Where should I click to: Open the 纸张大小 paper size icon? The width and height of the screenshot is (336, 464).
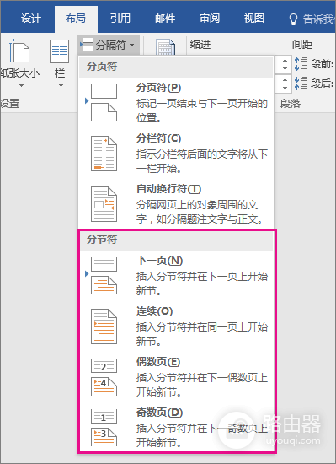(19, 51)
